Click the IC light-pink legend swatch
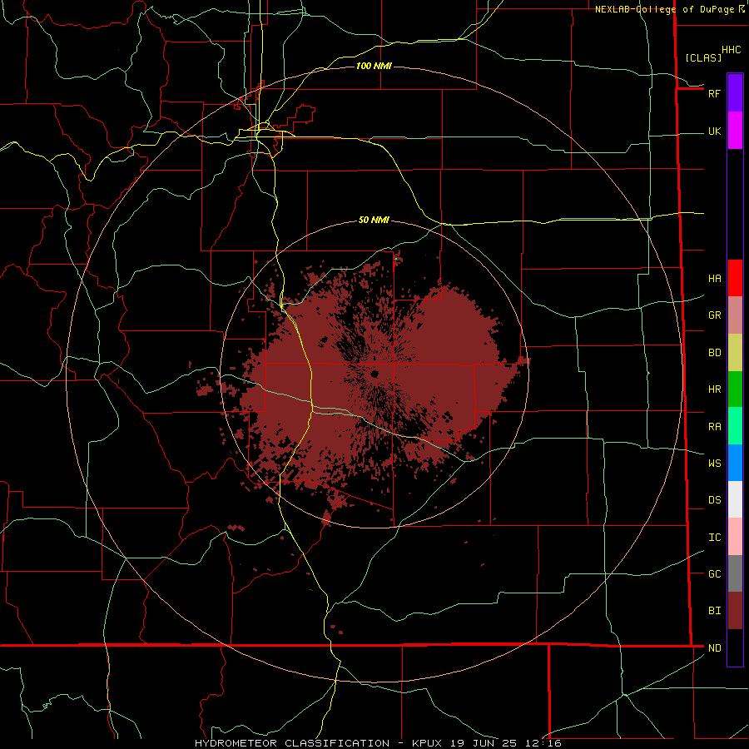Viewport: 749px width, 749px height. pos(735,537)
